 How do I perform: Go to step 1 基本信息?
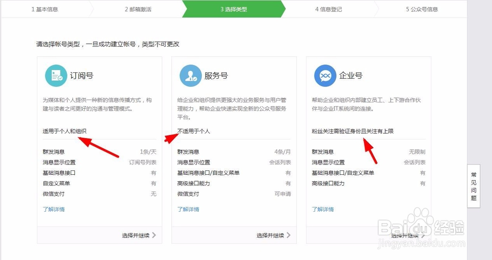pos(45,9)
